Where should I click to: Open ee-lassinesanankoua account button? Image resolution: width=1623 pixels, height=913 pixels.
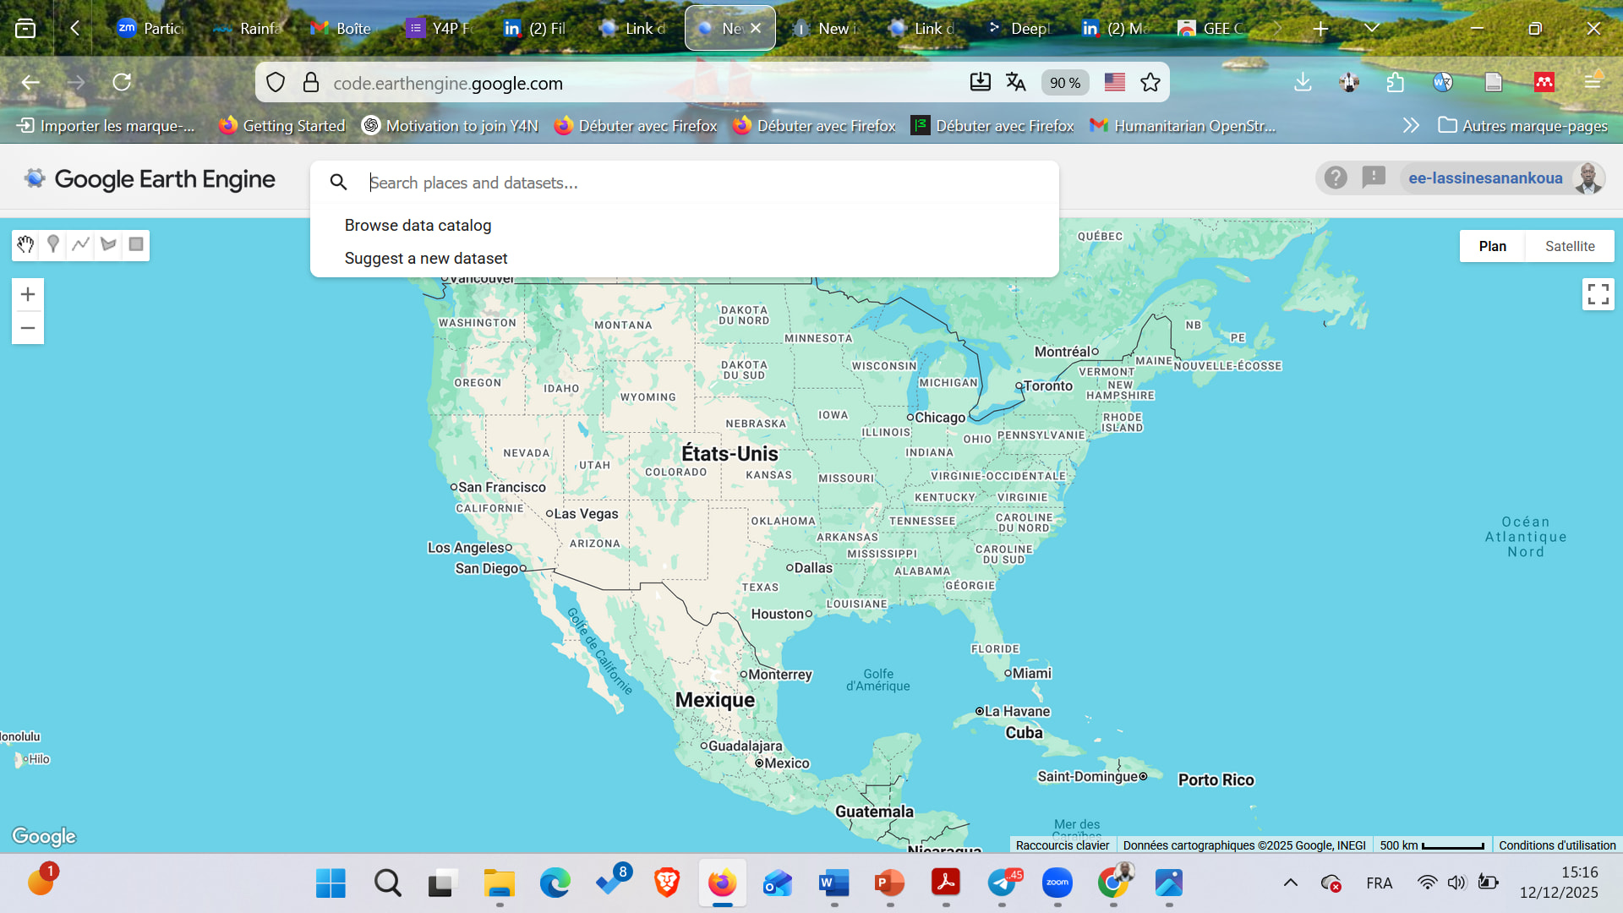click(x=1485, y=178)
